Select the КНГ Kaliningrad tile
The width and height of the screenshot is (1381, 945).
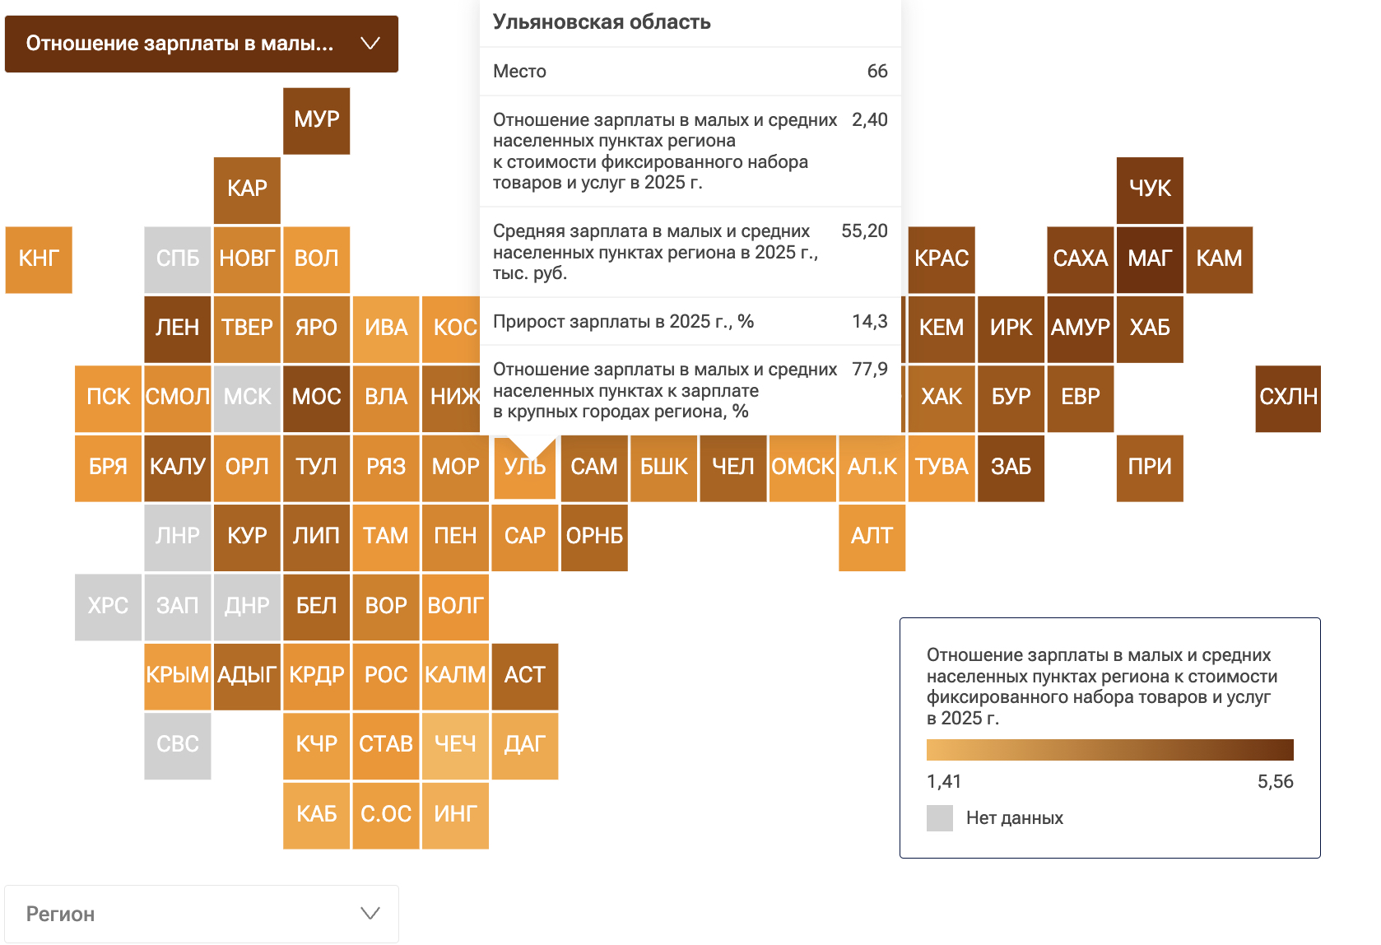click(39, 259)
